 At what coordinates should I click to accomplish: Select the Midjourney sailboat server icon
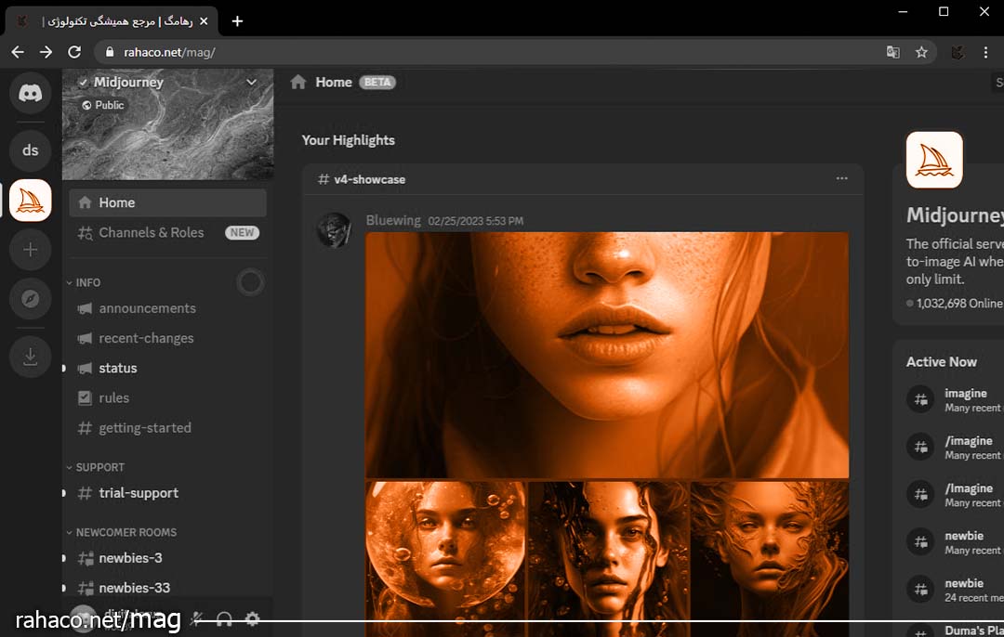(31, 201)
